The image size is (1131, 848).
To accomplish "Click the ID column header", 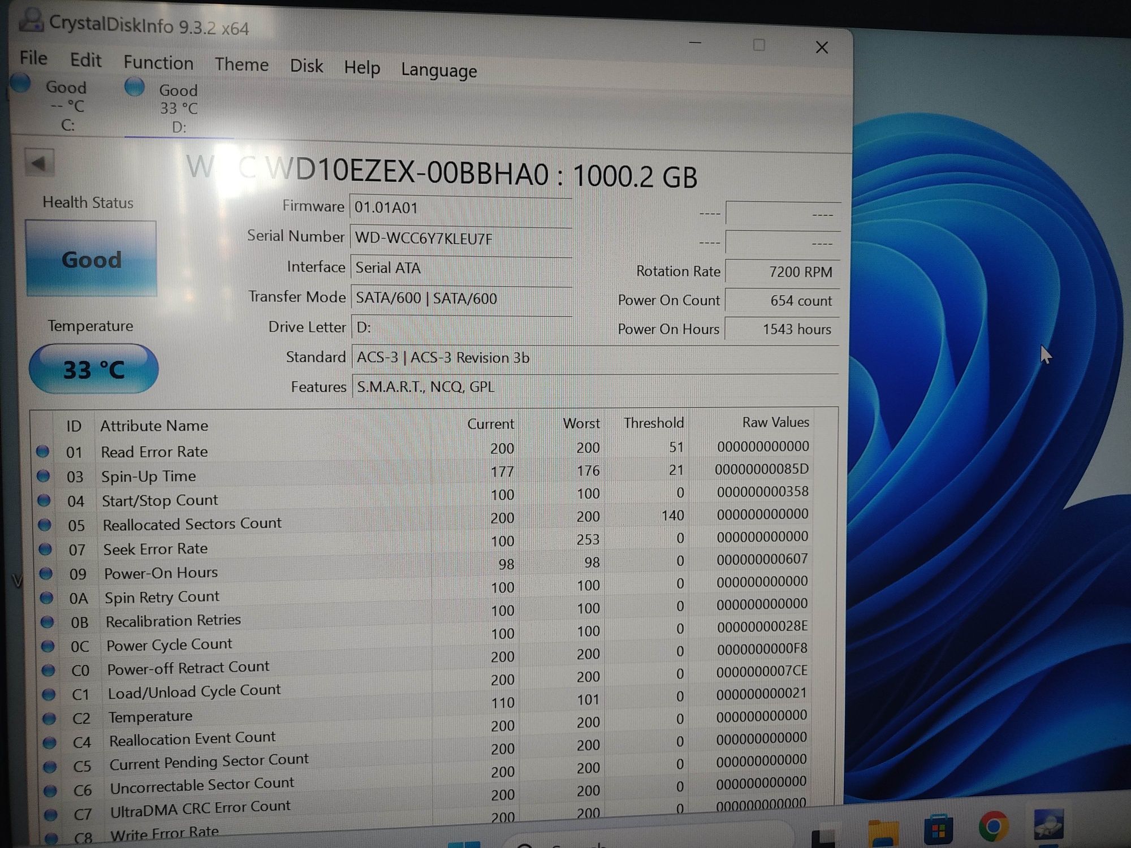I will [x=74, y=426].
